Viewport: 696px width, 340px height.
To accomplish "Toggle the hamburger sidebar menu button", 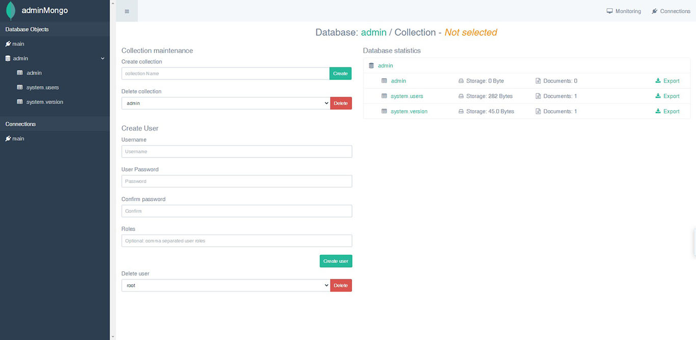I will point(127,11).
